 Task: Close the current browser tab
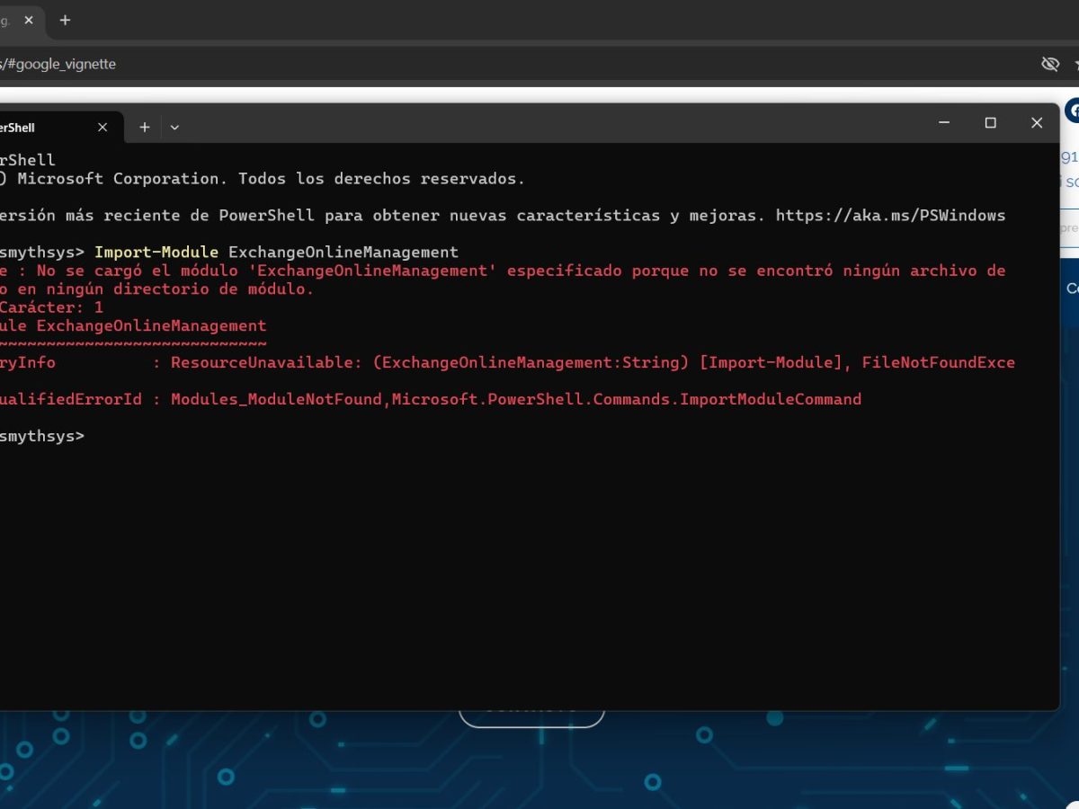(30, 20)
